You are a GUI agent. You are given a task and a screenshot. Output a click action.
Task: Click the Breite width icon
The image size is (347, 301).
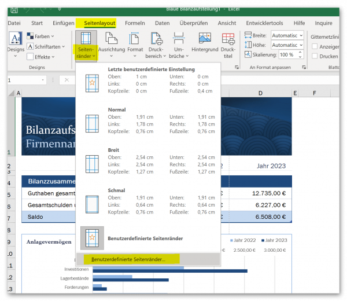pos(248,35)
